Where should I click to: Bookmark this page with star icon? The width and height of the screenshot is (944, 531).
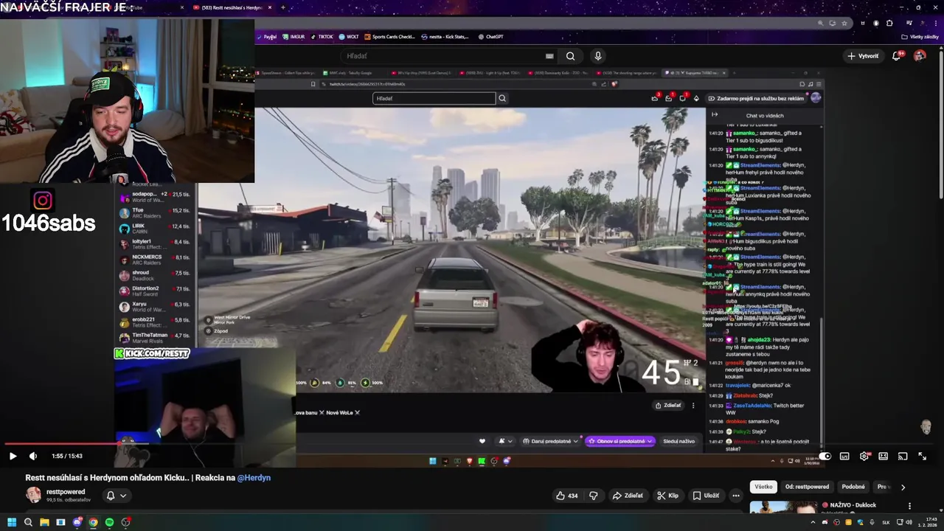tap(844, 23)
